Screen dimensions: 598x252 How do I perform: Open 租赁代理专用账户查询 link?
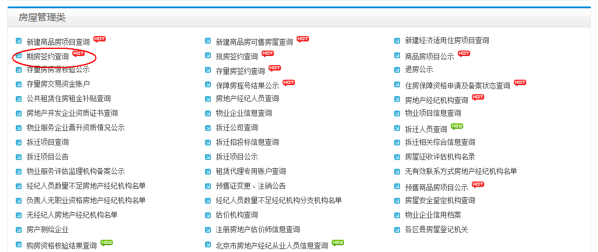pos(251,172)
